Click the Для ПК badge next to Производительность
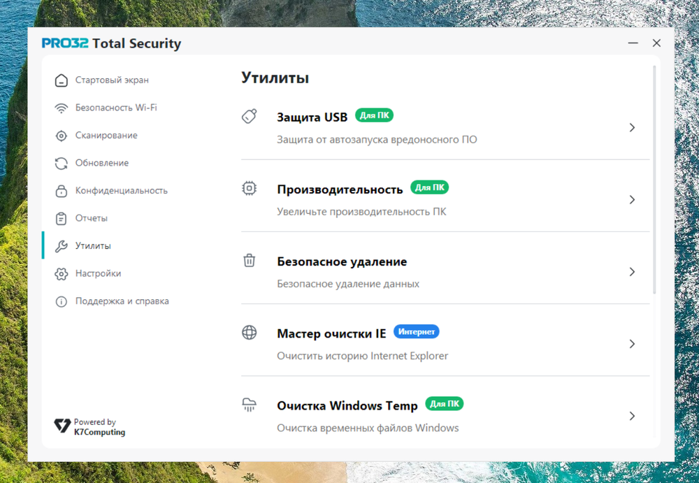The image size is (699, 483). tap(429, 187)
